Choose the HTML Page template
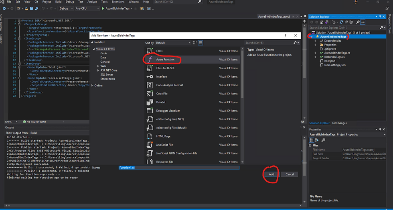 point(192,136)
